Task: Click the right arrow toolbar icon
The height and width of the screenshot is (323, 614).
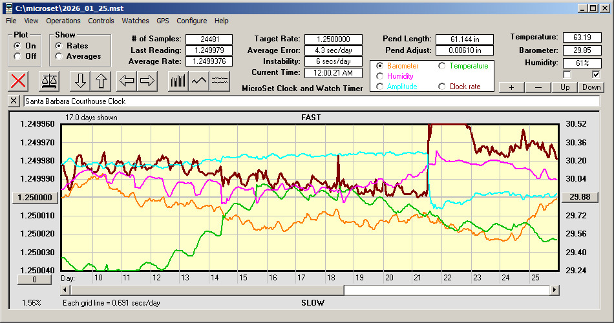Action: [147, 81]
